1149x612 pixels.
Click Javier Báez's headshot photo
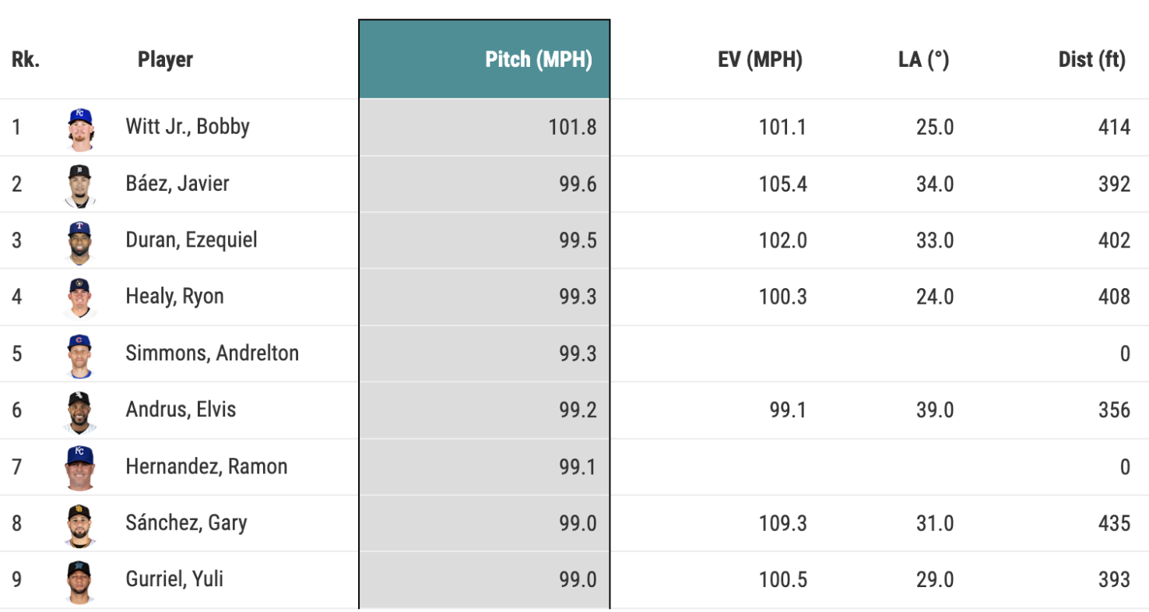80,185
